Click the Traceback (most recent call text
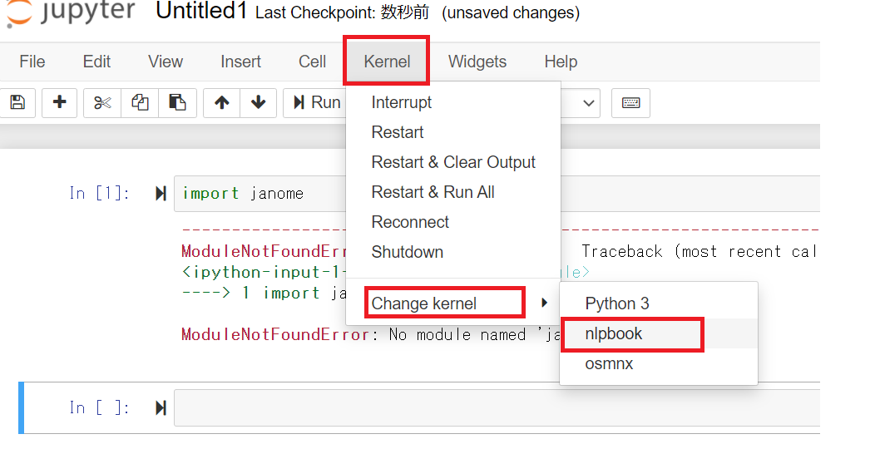The width and height of the screenshot is (880, 449). pyautogui.click(x=699, y=251)
